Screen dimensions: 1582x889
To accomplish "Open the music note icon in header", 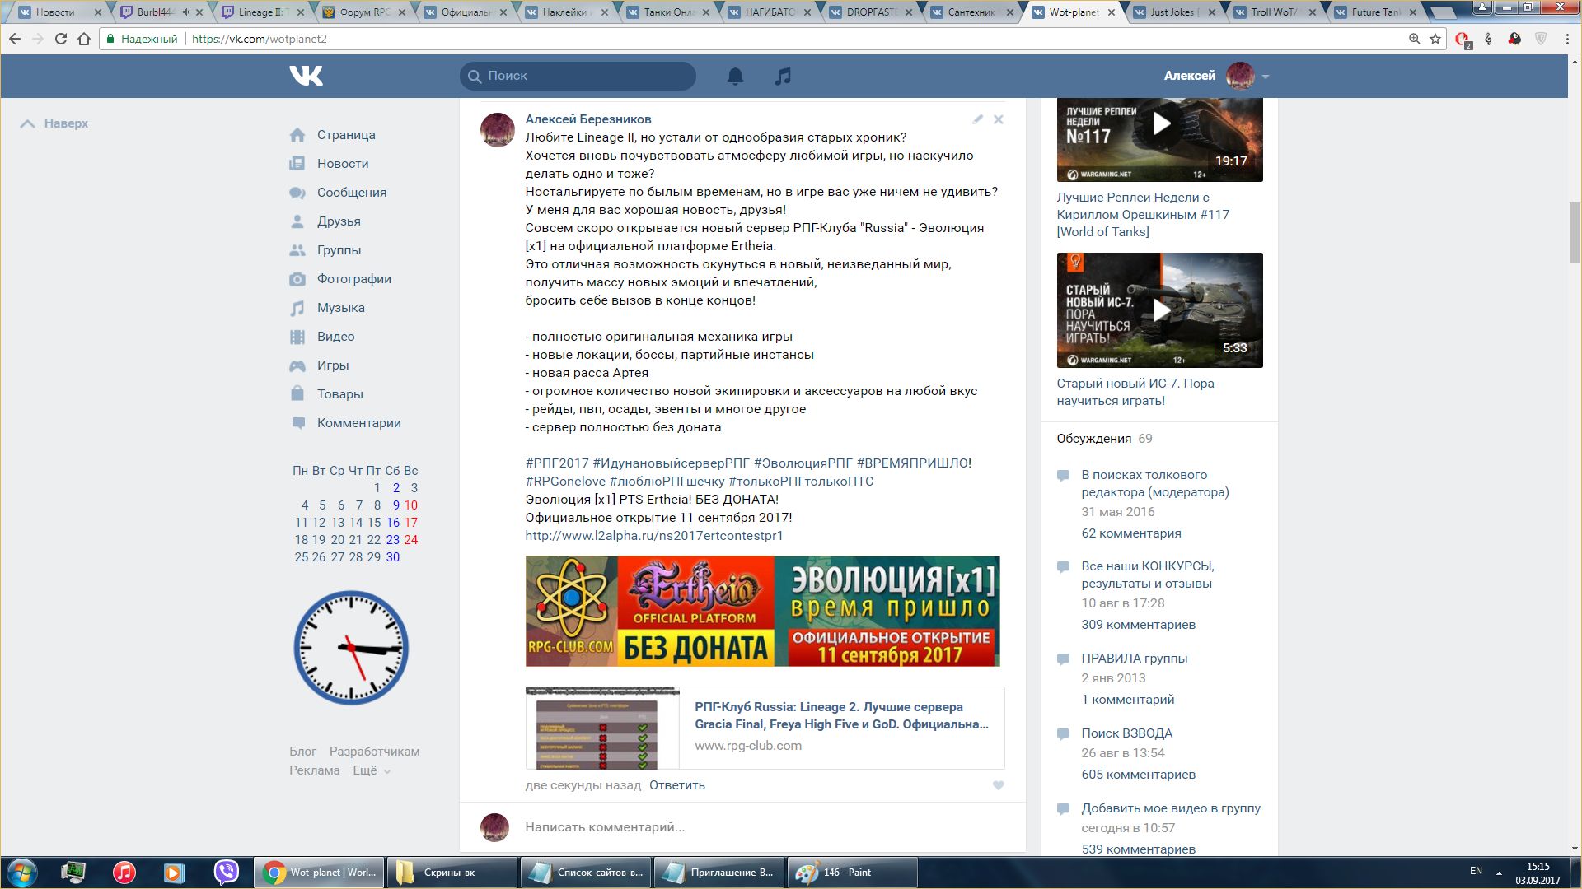I will pyautogui.click(x=783, y=76).
